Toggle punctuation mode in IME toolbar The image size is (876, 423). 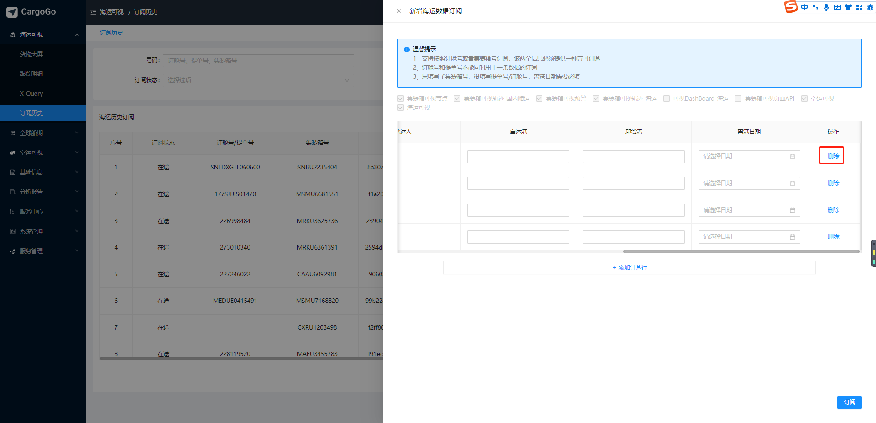tap(815, 7)
